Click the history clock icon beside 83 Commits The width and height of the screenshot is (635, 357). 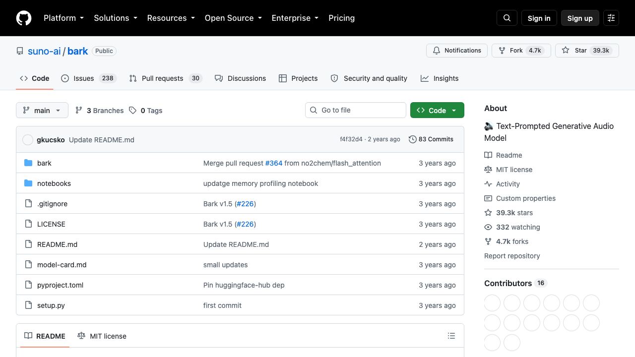(412, 139)
